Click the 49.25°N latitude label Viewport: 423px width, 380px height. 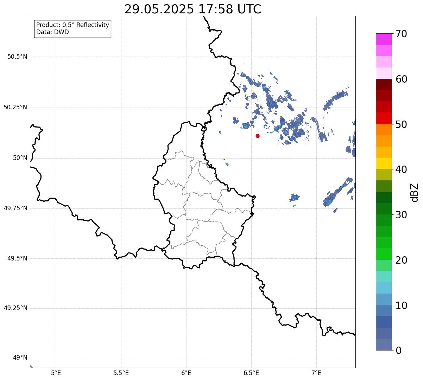[15, 308]
